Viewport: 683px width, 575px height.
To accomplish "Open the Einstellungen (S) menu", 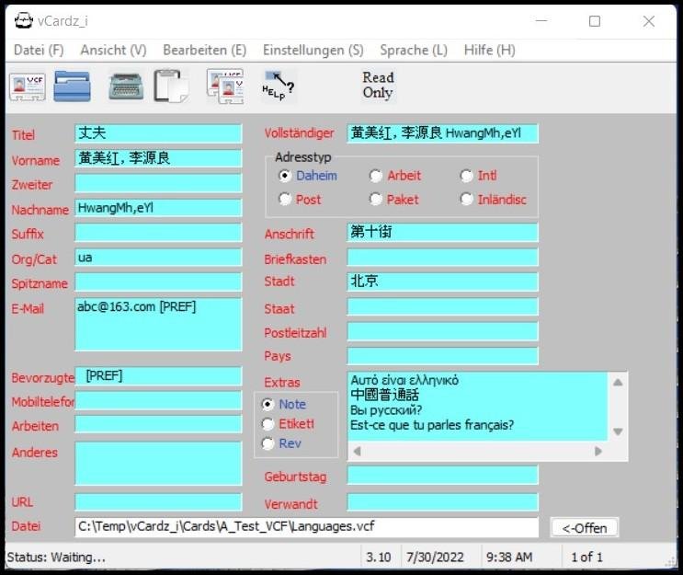I will click(313, 50).
